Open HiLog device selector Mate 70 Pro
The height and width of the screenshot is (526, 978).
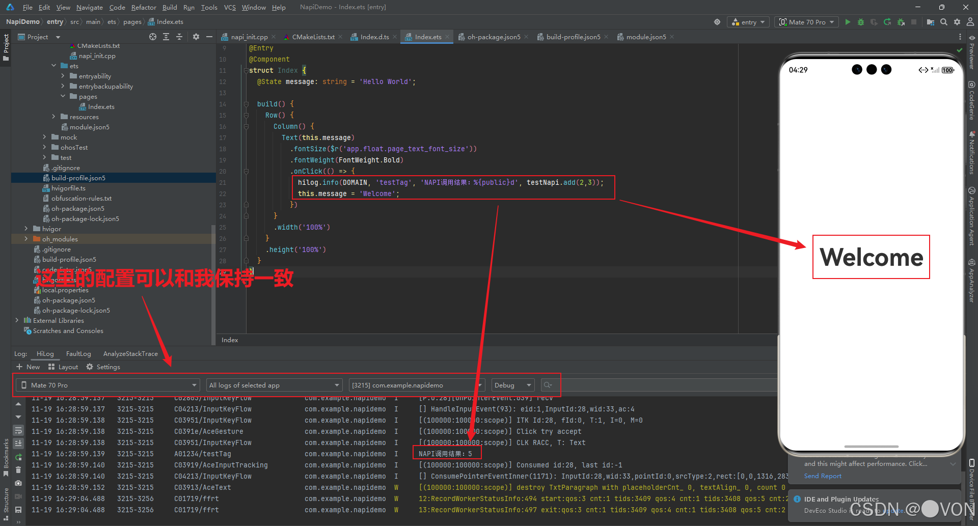(108, 385)
